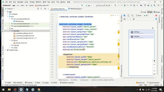Click zoom in plus button on preview
Image resolution: width=164 pixels, height=92 pixels.
tap(154, 65)
